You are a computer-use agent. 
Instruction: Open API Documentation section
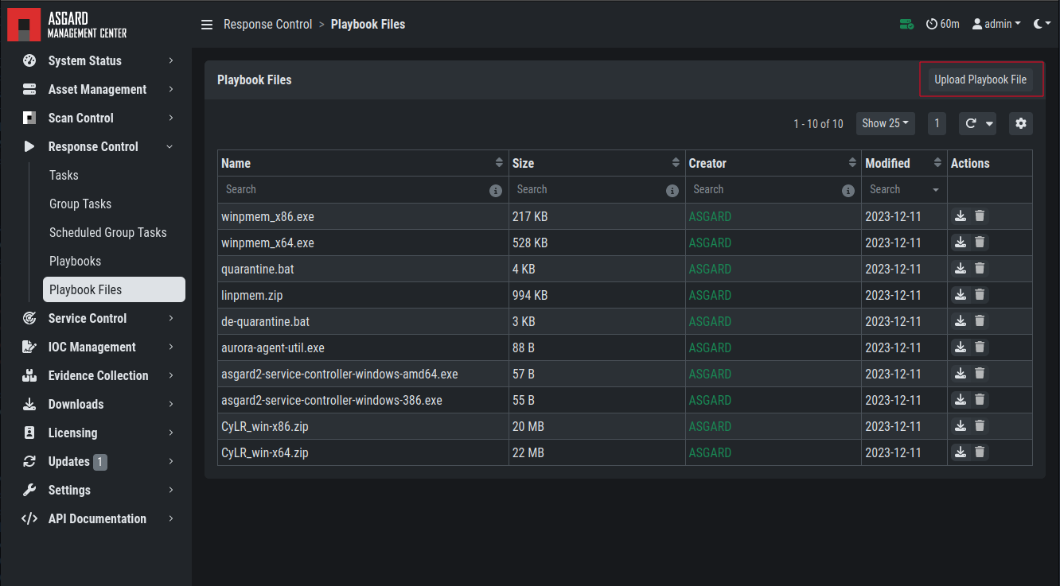click(x=96, y=518)
